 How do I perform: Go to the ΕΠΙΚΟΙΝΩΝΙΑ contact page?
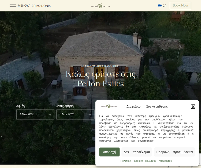[x=41, y=6]
